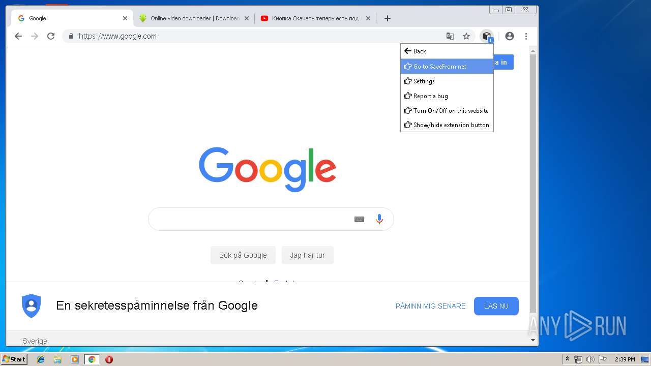Launch Internet Explorer from taskbar
651x366 pixels.
pyautogui.click(x=41, y=359)
